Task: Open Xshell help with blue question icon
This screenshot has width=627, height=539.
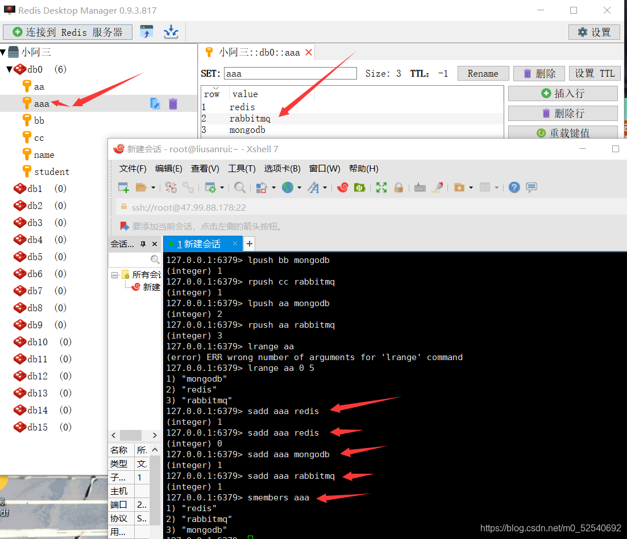Action: (x=514, y=187)
